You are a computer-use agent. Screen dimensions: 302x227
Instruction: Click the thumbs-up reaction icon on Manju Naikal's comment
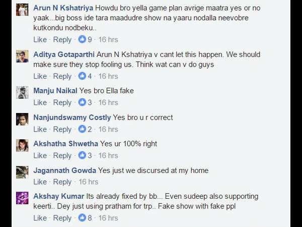[82, 102]
